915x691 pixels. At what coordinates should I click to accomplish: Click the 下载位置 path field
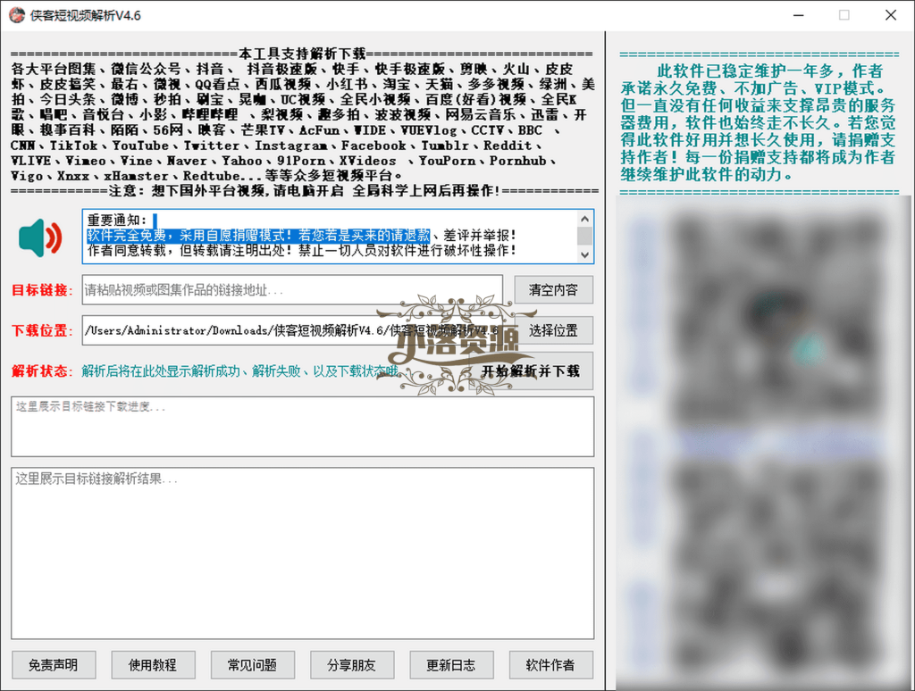[292, 330]
